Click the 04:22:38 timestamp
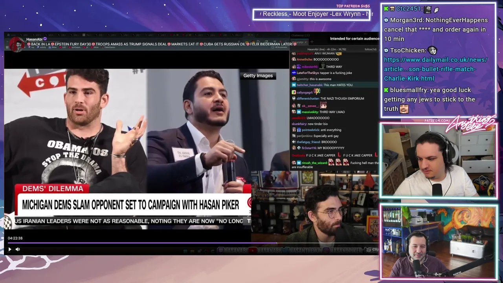The image size is (503, 283). point(15,238)
